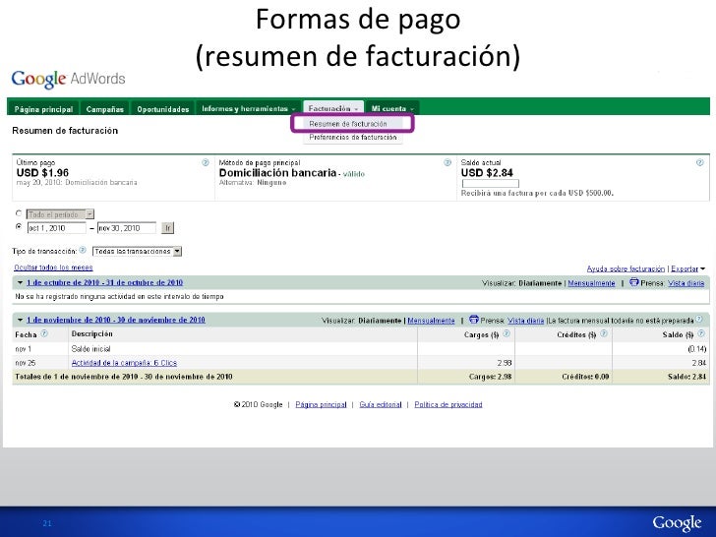
Task: Click help icon next to Créditos ($) column
Action: coord(604,333)
